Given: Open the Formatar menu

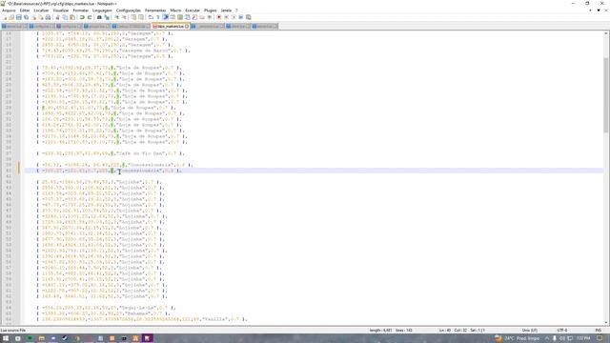Looking at the screenshot, I should coord(81,10).
